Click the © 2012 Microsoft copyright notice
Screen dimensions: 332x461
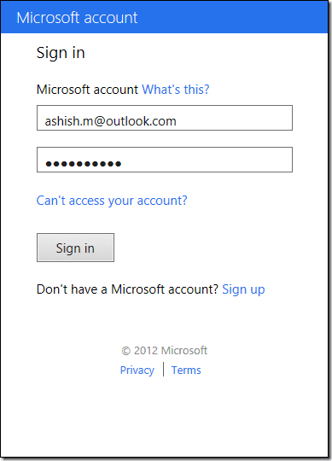pos(165,351)
